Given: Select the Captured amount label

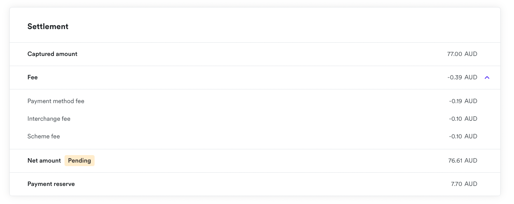Looking at the screenshot, I should (52, 54).
